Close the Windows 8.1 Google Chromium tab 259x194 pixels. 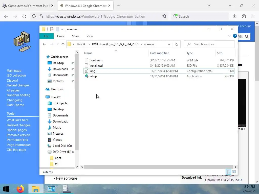109,6
